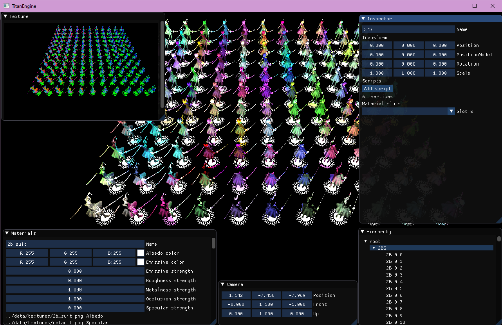Click the TitanEngine window title icon
502x325 pixels.
coord(7,6)
